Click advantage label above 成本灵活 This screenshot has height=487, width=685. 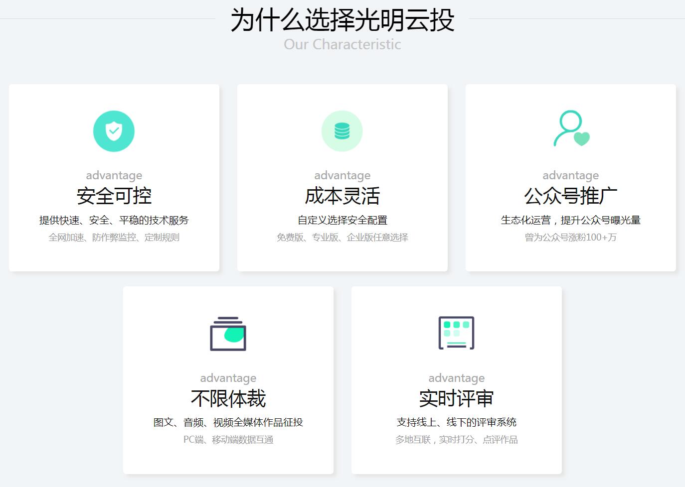pos(342,175)
